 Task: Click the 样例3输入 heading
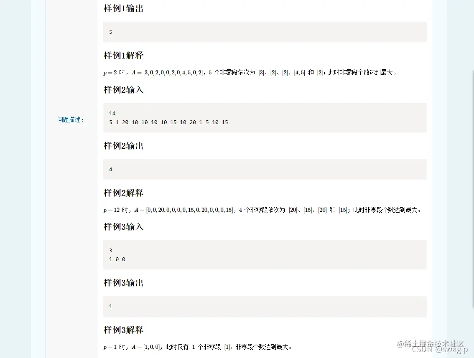coord(123,226)
